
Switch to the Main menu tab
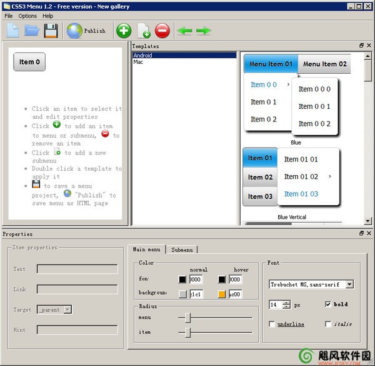pyautogui.click(x=147, y=250)
